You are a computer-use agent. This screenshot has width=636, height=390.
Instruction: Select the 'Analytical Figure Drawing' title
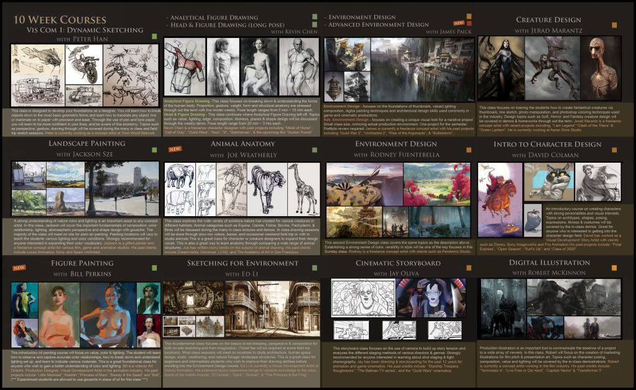pyautogui.click(x=214, y=17)
